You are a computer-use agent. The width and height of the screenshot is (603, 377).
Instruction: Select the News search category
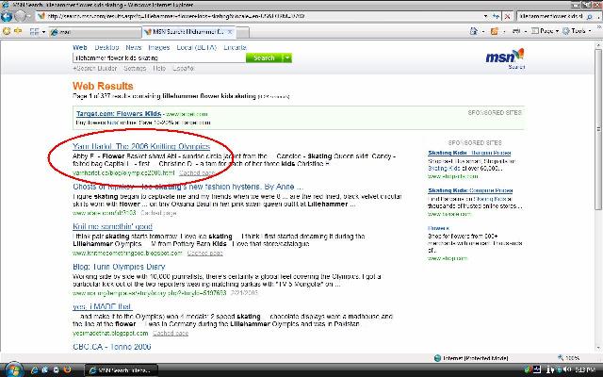click(x=134, y=47)
